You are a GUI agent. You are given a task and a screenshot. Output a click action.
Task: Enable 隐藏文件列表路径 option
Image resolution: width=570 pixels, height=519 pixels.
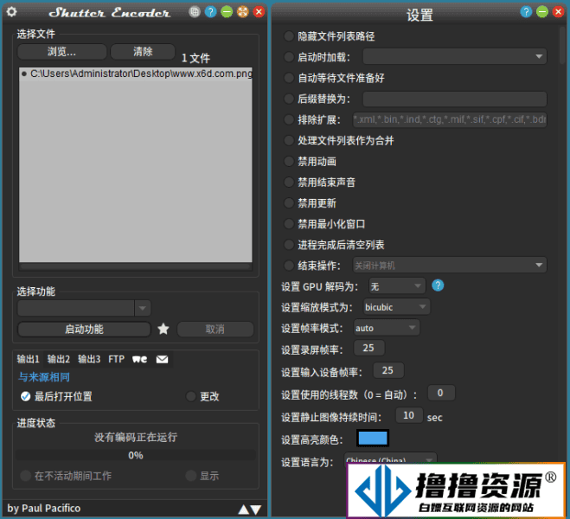[289, 36]
